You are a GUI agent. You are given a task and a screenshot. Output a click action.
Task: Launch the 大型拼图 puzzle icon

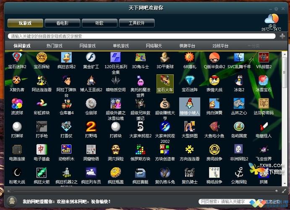(x=190, y=126)
